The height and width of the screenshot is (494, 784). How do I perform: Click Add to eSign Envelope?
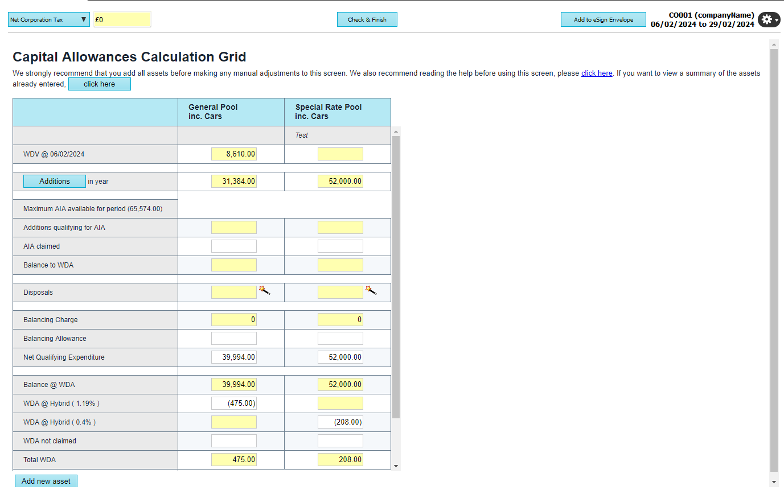[603, 20]
